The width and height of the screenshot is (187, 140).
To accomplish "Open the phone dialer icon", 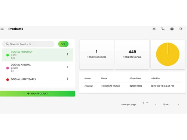I will click(x=163, y=29).
